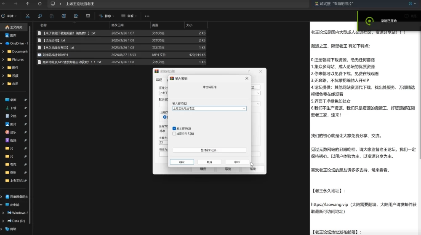Click 取消 in the background compression dialog
The height and width of the screenshot is (235, 421).
[x=228, y=169]
